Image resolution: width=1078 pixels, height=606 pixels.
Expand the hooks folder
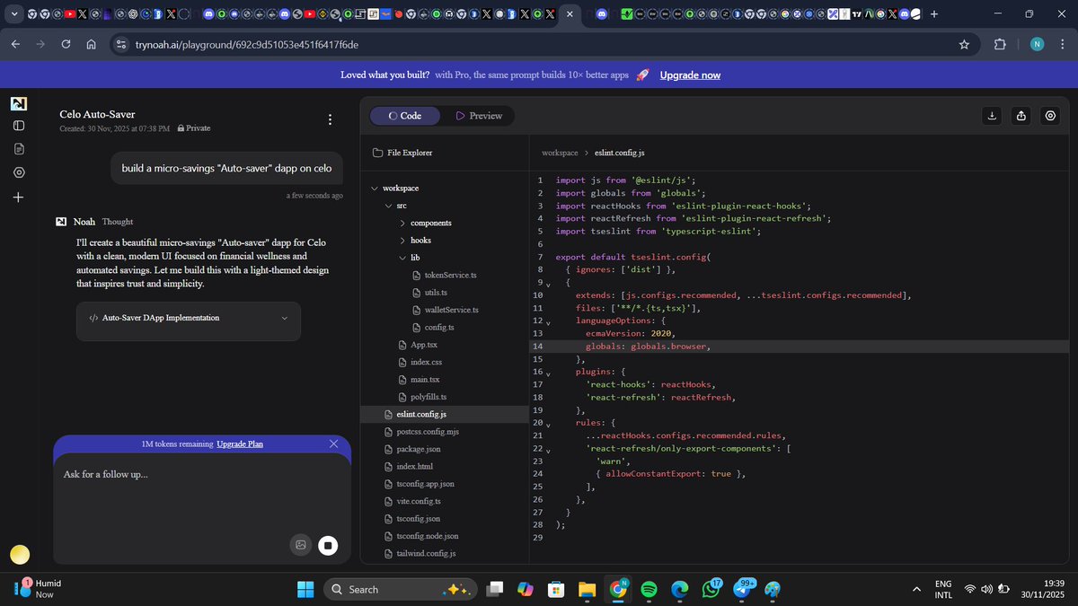pyautogui.click(x=402, y=241)
